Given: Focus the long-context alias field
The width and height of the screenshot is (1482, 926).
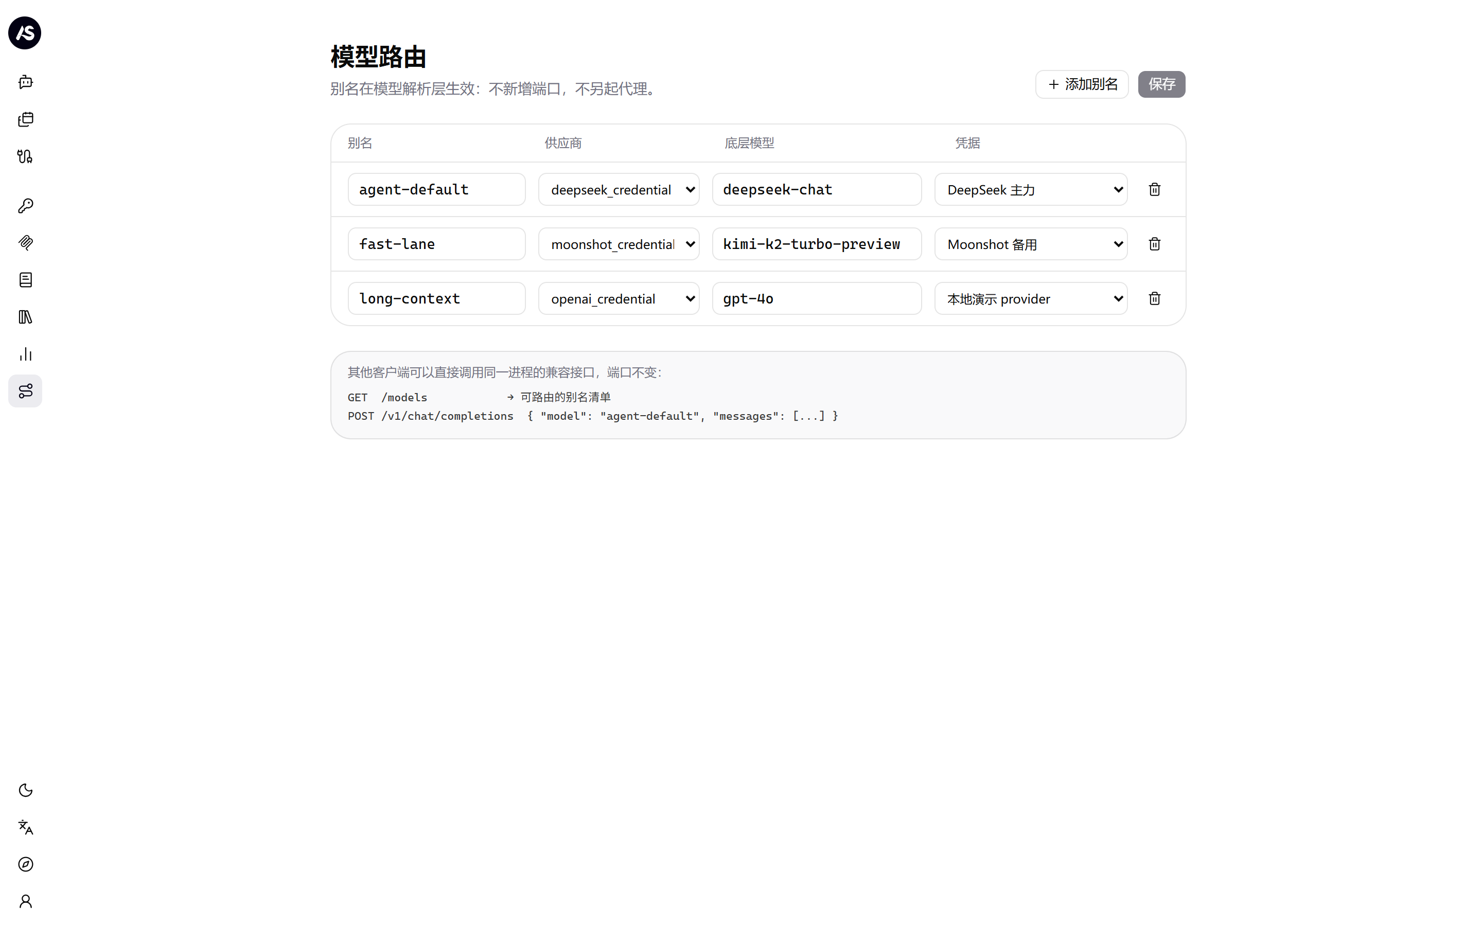Looking at the screenshot, I should [x=437, y=298].
